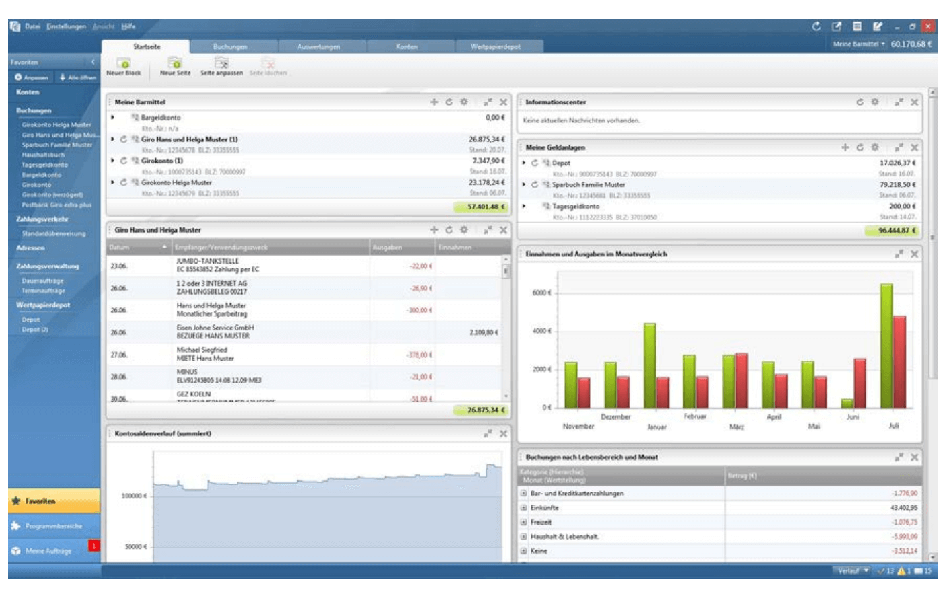
Task: Open the Meine Barmittel dropdown at top right
Action: pyautogui.click(x=859, y=44)
